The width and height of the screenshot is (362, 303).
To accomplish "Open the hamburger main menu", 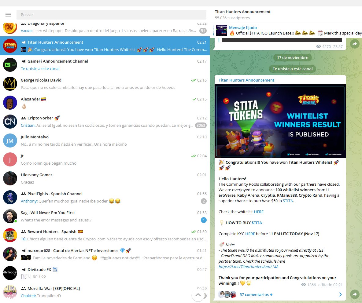I will (x=8, y=15).
